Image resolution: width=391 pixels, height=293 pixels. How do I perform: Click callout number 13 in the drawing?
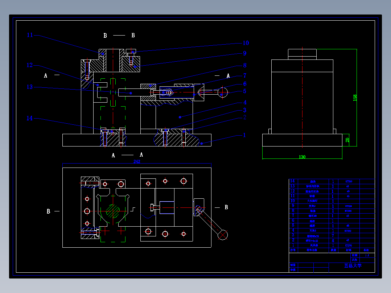click(x=29, y=87)
